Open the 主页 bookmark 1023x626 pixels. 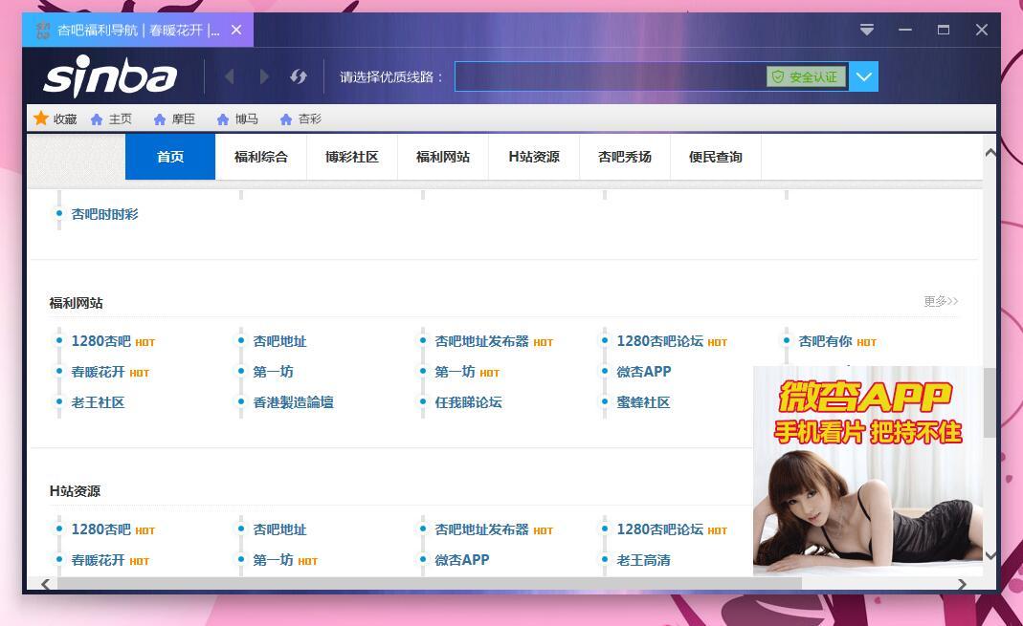112,119
